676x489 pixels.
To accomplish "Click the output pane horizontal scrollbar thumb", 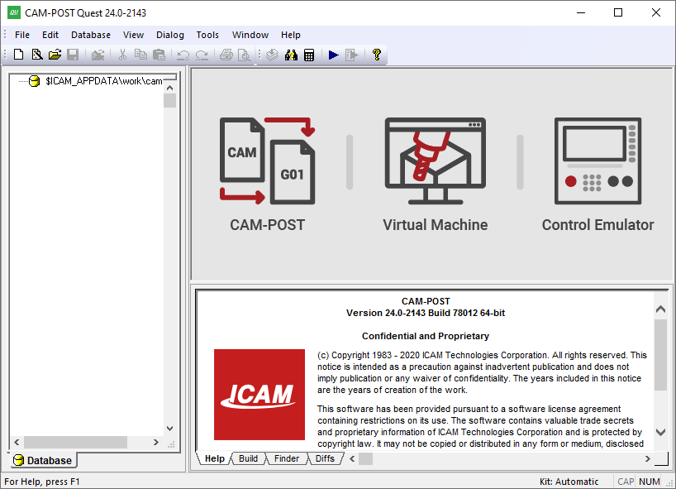I will point(365,458).
